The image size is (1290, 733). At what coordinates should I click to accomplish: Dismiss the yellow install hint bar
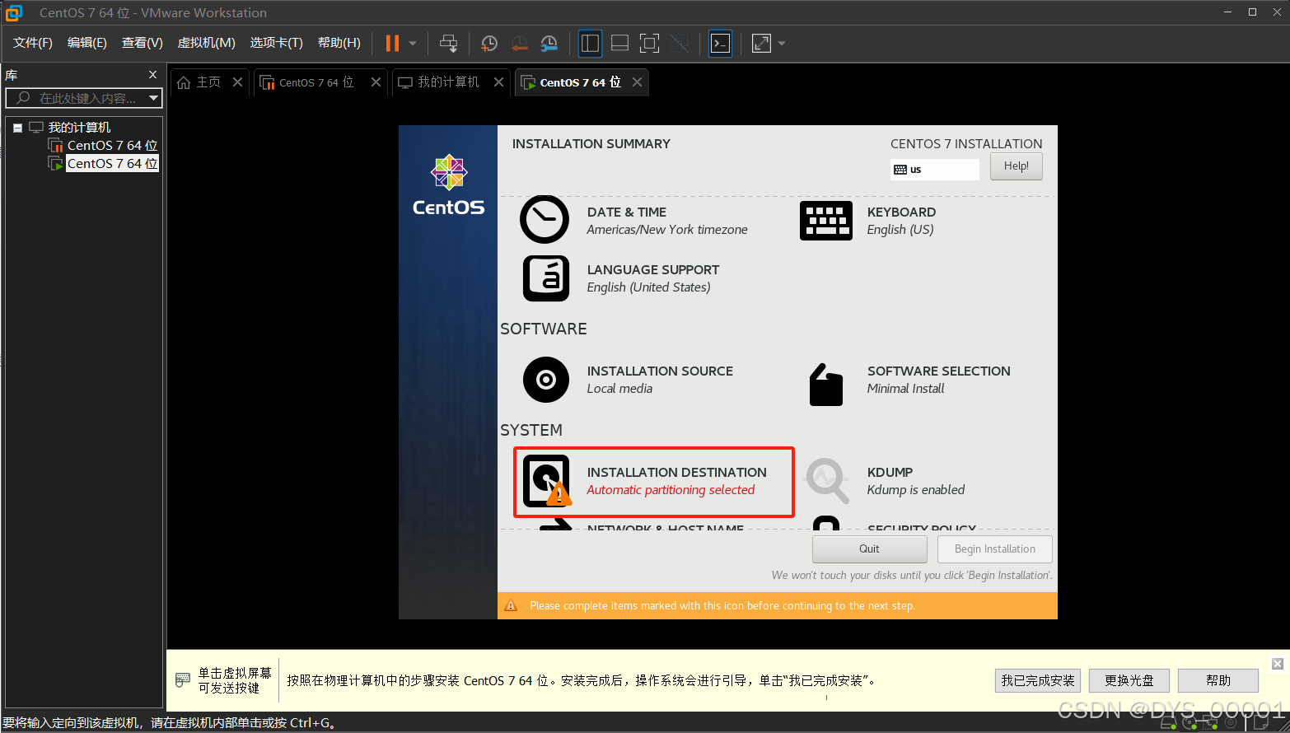1278,664
